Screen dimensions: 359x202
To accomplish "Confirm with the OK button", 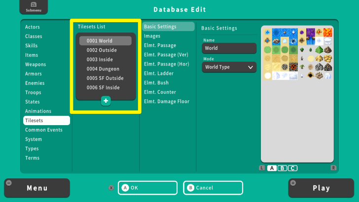I will coord(147,188).
